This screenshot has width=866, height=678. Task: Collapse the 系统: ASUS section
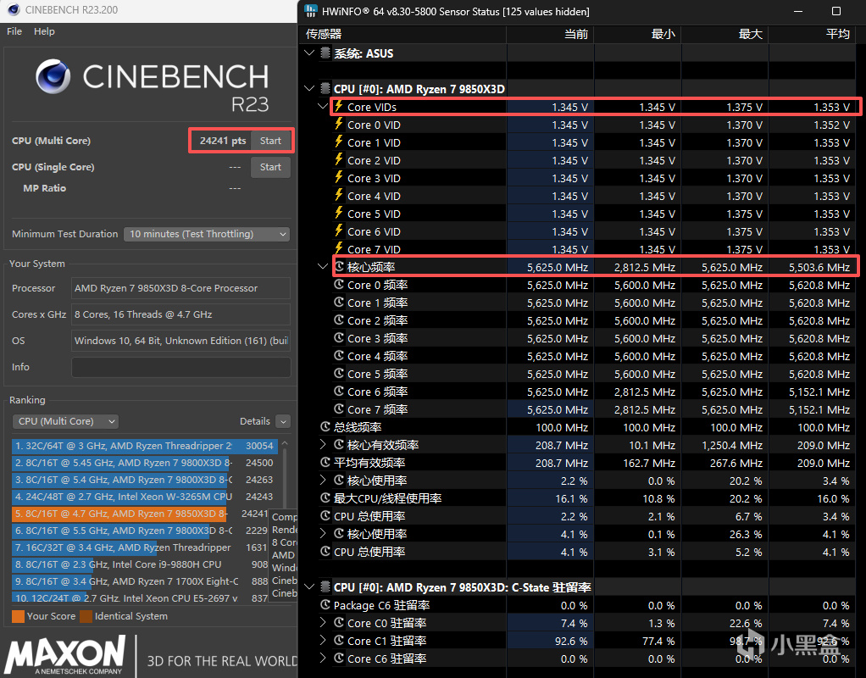click(309, 53)
